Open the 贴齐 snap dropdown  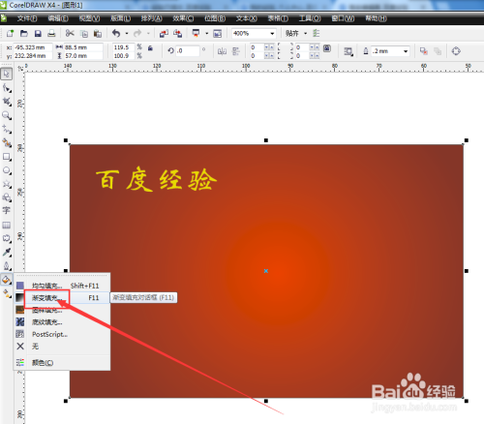pyautogui.click(x=306, y=33)
